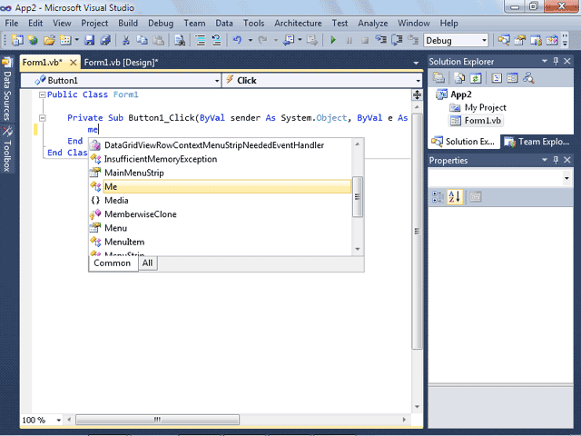Viewport: 581px width, 436px height.
Task: Adjust the editor zoom level at 100 %
Action: [x=39, y=420]
